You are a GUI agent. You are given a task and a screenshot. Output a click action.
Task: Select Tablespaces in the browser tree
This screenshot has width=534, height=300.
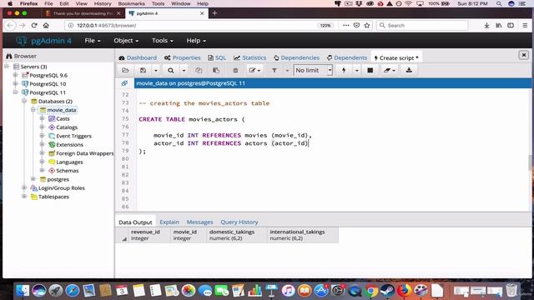coord(53,197)
